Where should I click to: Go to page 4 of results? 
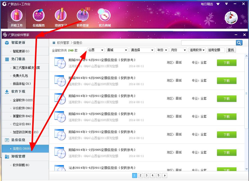[153, 175]
